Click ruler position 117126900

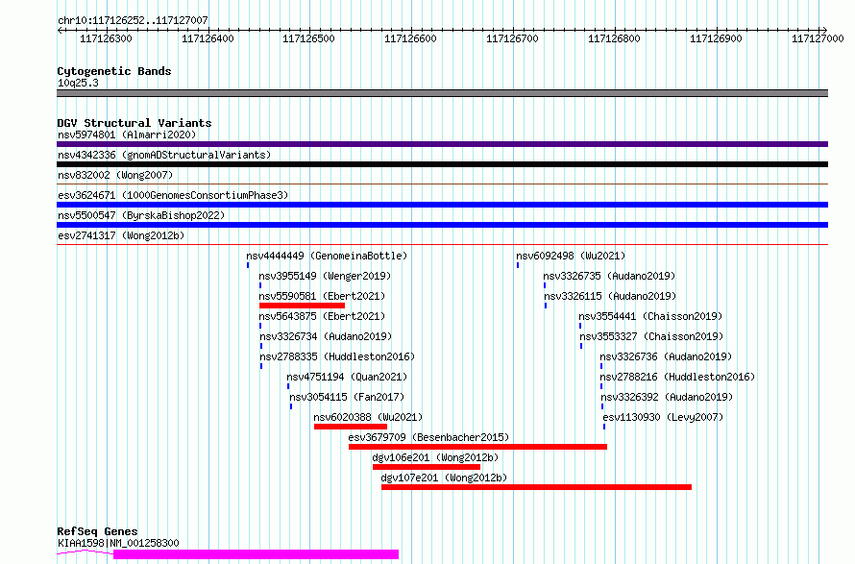click(716, 38)
